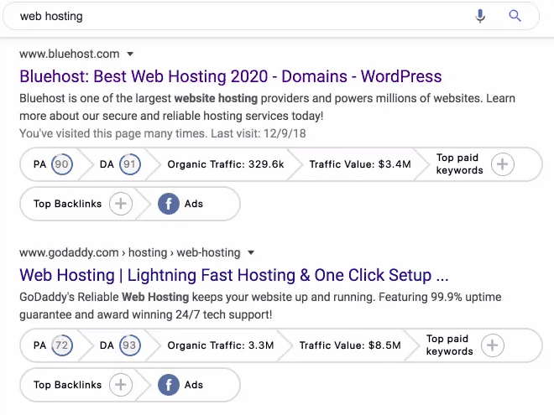Click the www.godaddy.com › hosting › web-hosting breadcrumb
Image resolution: width=554 pixels, height=415 pixels.
point(130,252)
